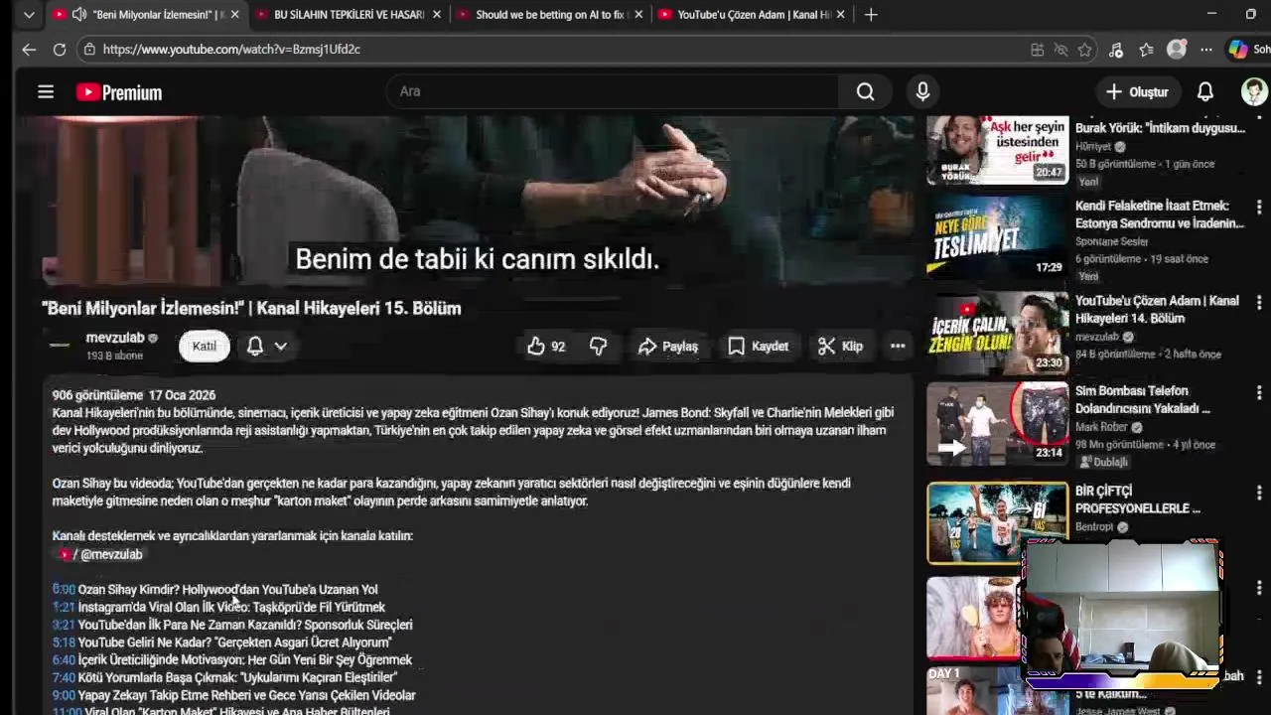Close the "Beni Milyonlar İzlemesin!" tab
The width and height of the screenshot is (1271, 715).
[x=234, y=15]
